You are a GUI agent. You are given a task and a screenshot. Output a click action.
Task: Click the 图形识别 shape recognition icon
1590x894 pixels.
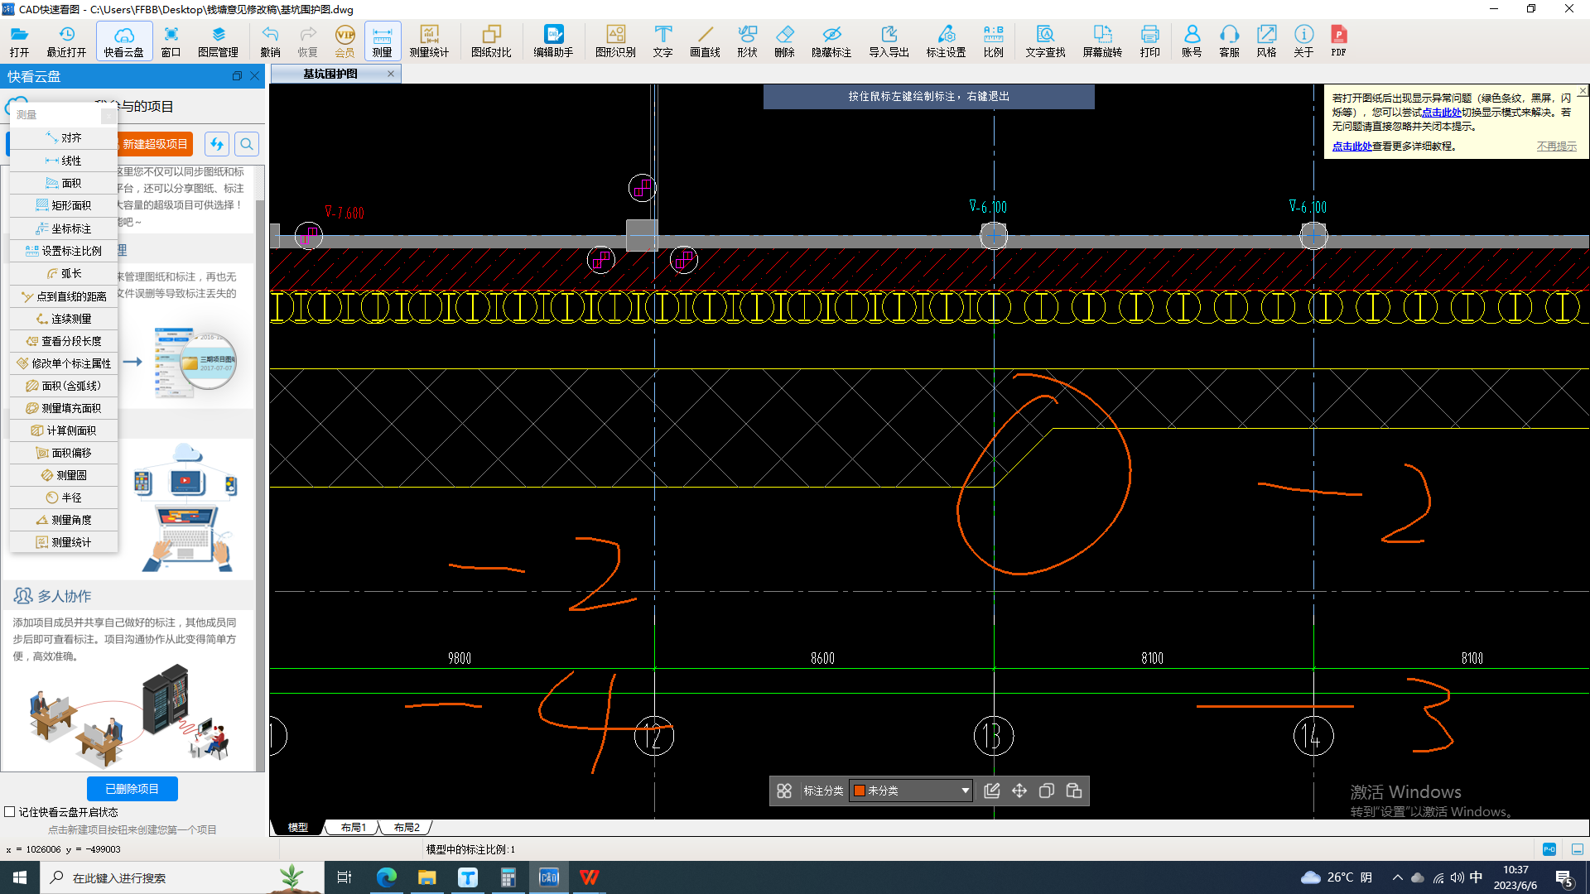[615, 41]
